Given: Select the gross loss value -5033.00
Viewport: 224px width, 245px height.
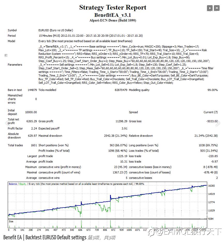Looking at the screenshot, I should point(212,121).
